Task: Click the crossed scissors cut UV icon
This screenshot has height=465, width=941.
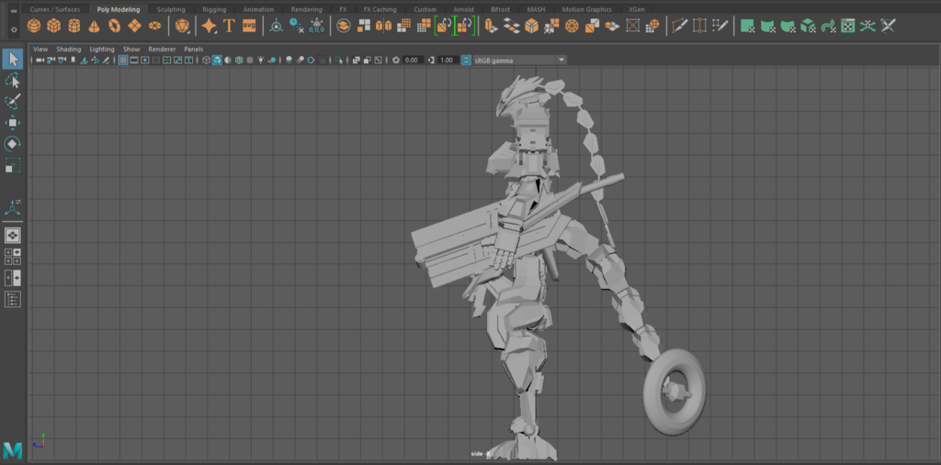Action: pos(889,26)
